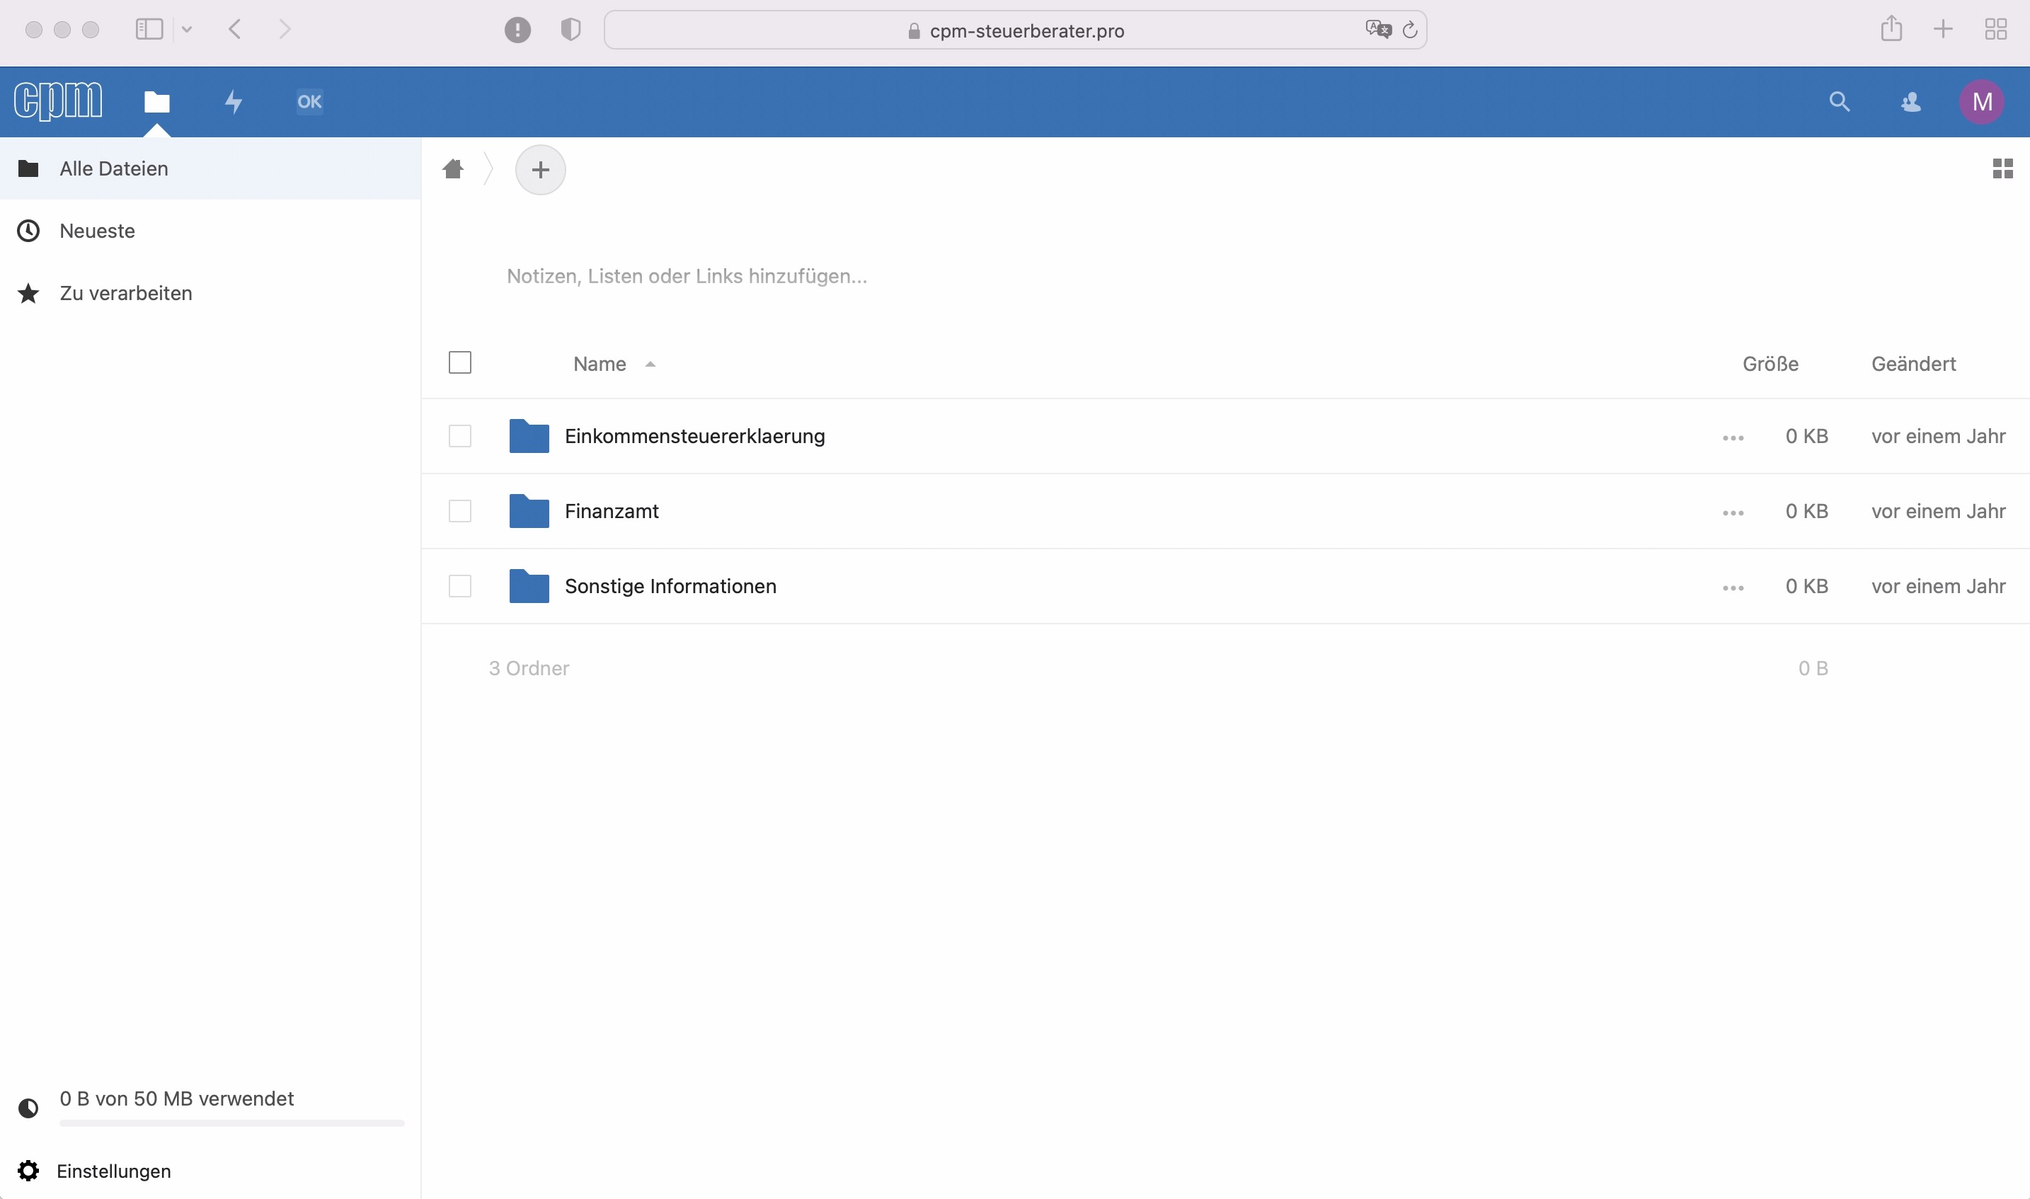The height and width of the screenshot is (1199, 2030).
Task: Click the cpm logo
Action: point(58,102)
